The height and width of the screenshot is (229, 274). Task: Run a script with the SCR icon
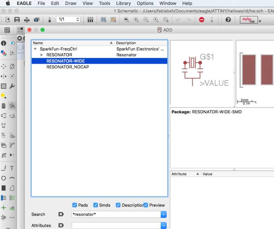[104, 20]
